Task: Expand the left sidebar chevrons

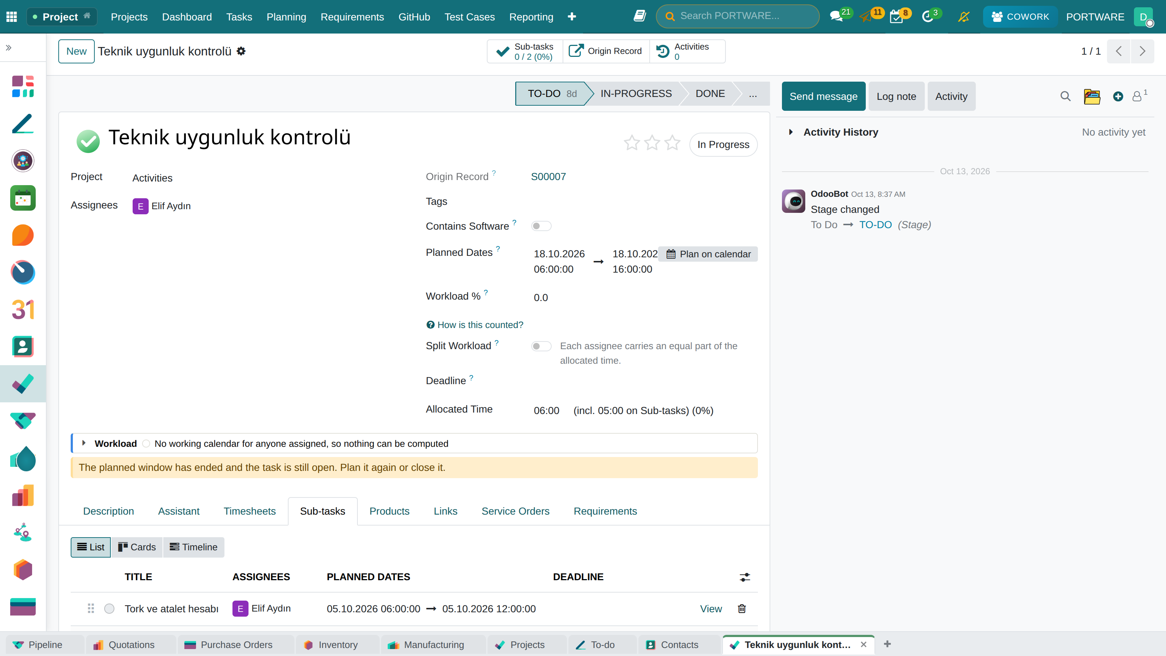Action: [x=9, y=47]
